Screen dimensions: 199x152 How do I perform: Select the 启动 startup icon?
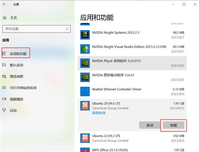point(4,110)
